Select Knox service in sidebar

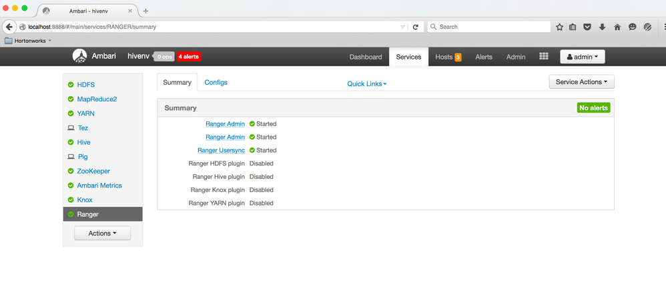[x=85, y=200]
